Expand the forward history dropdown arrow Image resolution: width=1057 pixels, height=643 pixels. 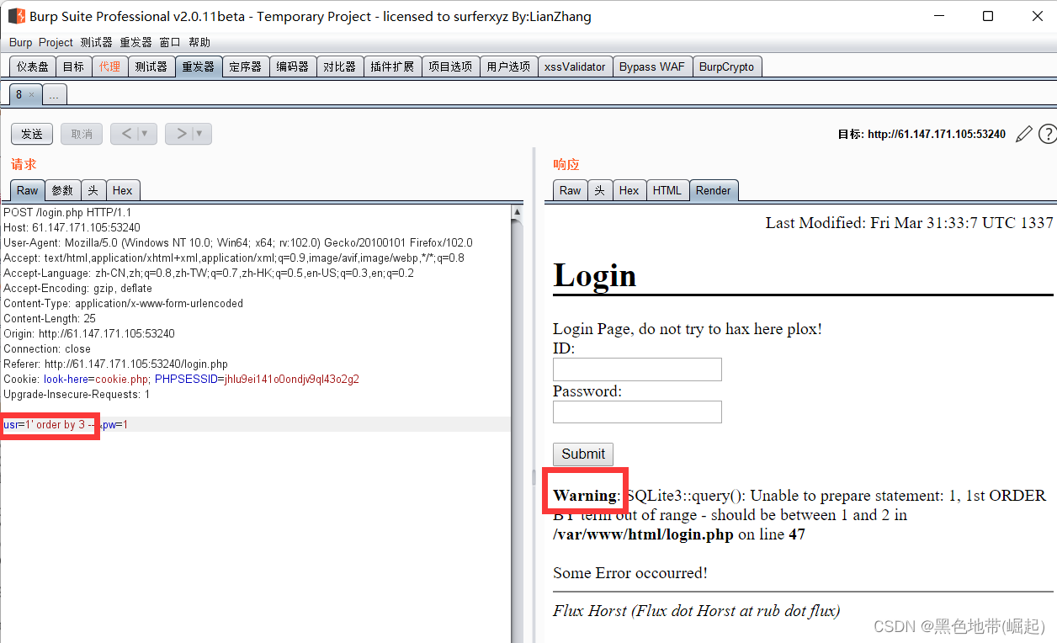(200, 134)
